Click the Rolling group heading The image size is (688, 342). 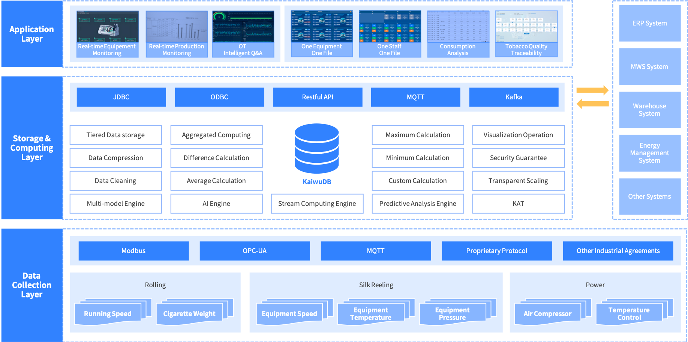(155, 285)
